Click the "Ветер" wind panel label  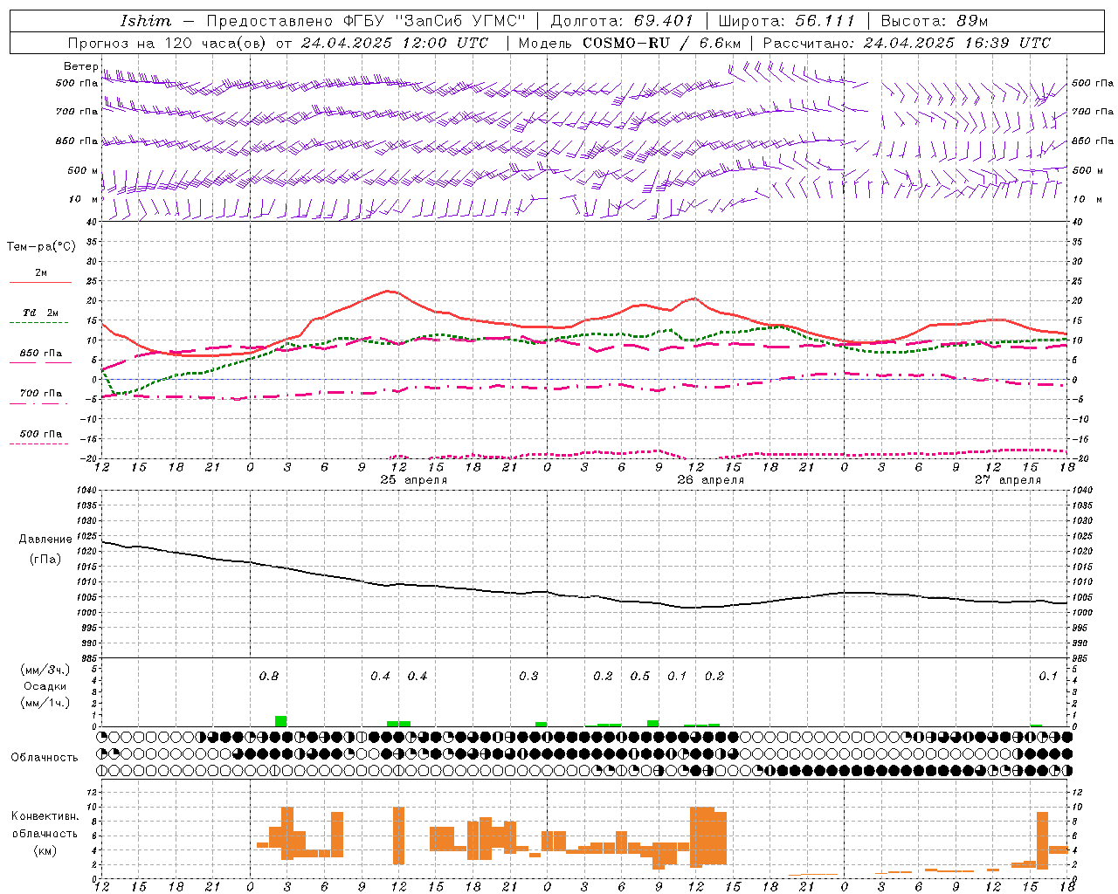(81, 66)
